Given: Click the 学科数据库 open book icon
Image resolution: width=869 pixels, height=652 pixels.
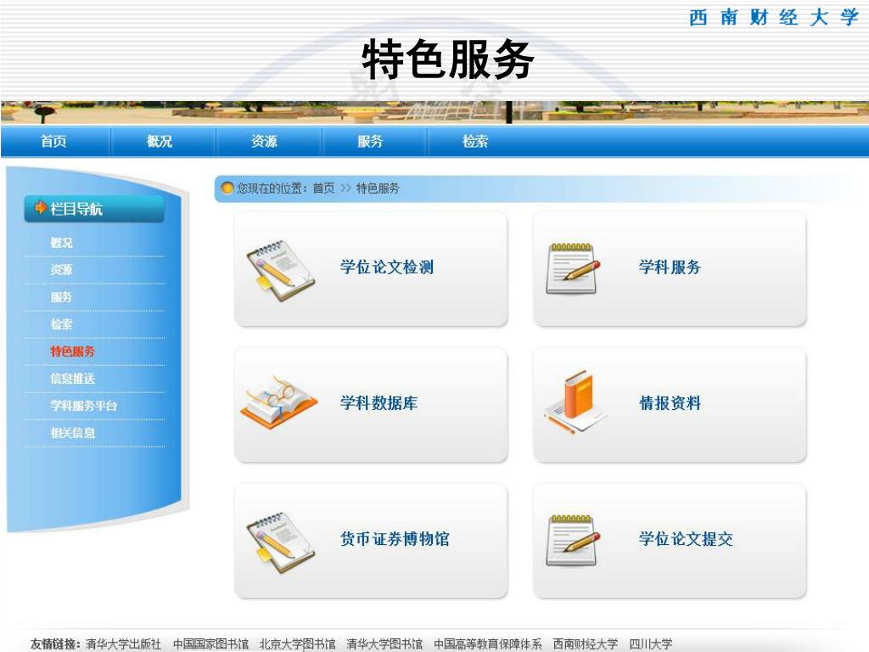Looking at the screenshot, I should point(278,402).
